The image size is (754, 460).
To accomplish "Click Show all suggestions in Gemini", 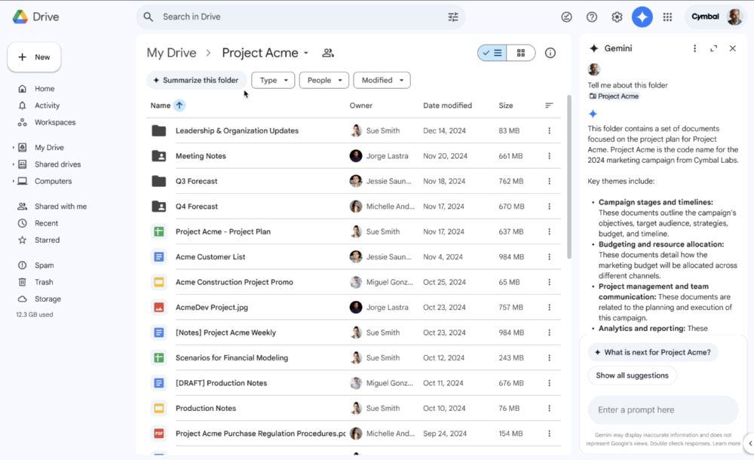I will (632, 376).
